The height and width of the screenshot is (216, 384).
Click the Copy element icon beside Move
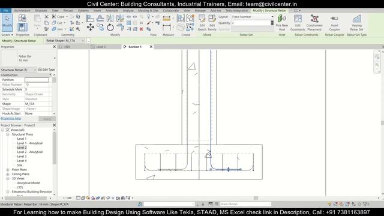coord(100,27)
